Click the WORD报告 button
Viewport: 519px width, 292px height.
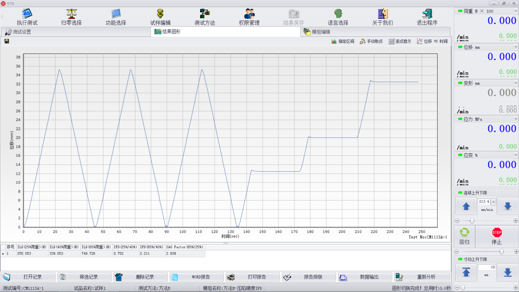196,277
